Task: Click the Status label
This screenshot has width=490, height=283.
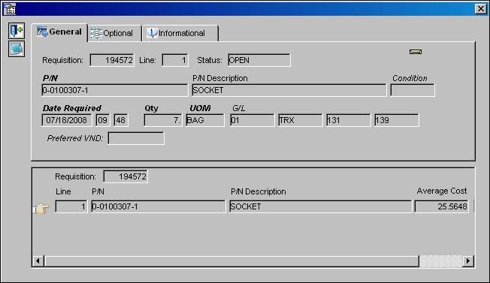Action: click(x=210, y=60)
